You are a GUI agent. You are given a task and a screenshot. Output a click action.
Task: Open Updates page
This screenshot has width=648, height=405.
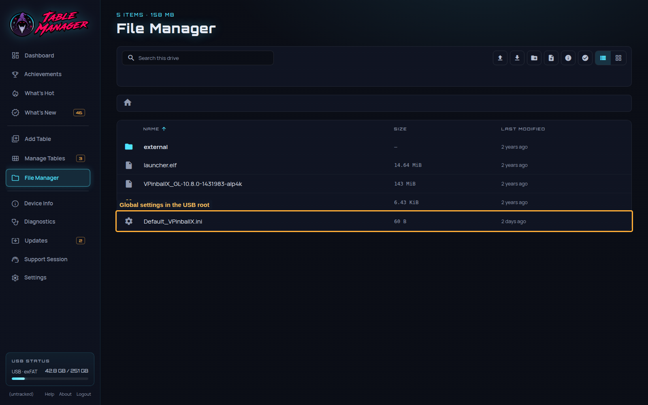[48, 241]
